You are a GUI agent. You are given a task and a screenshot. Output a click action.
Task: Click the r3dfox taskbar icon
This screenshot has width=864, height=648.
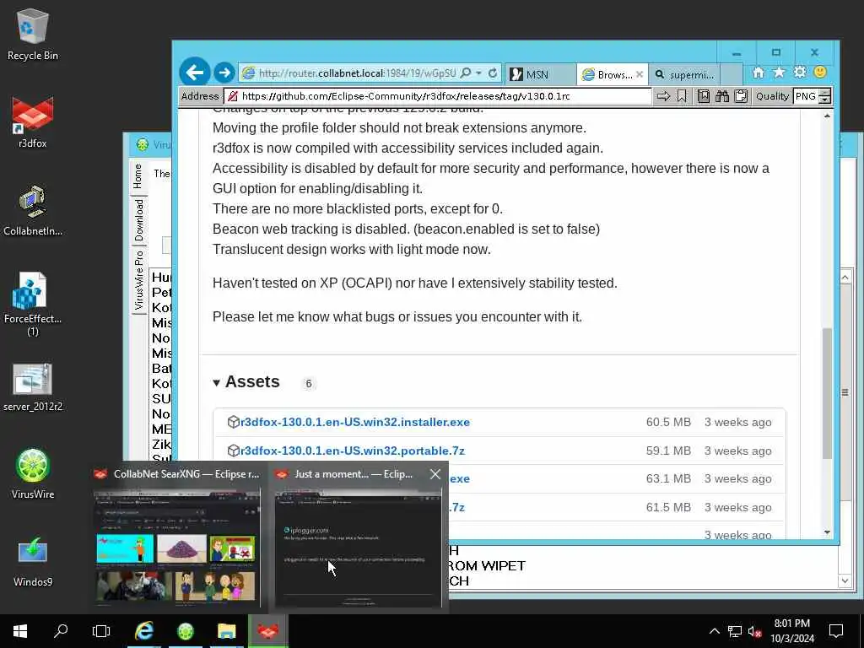(267, 631)
